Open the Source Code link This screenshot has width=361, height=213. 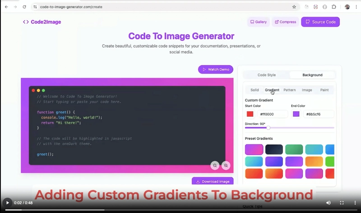click(x=320, y=22)
